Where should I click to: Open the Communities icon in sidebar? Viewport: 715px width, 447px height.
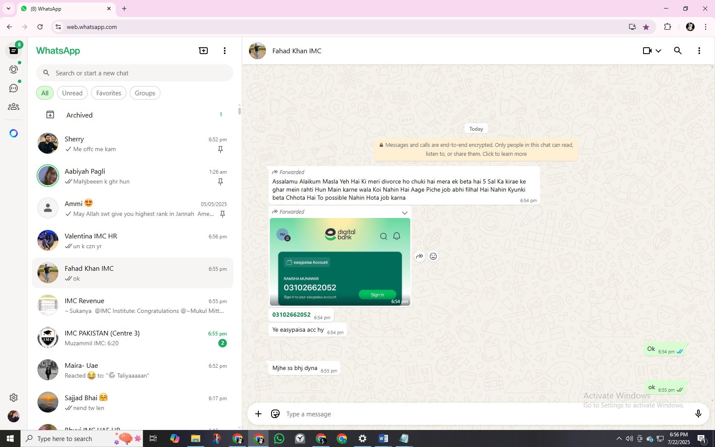point(14,107)
